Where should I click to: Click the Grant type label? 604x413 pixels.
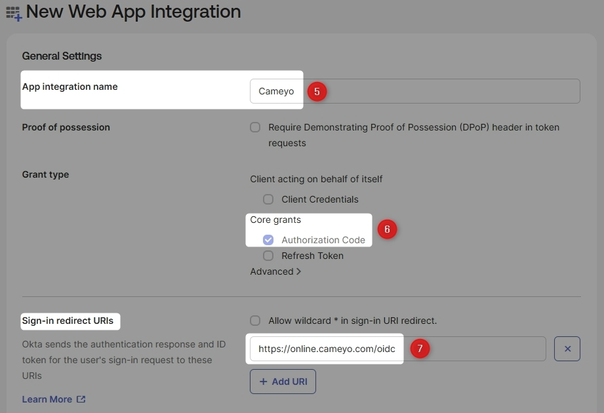click(45, 174)
